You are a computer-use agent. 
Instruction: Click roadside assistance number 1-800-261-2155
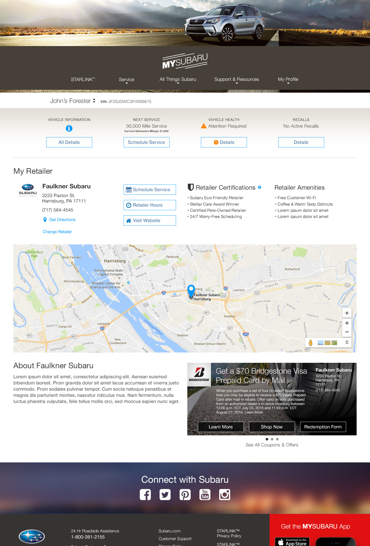click(x=88, y=537)
